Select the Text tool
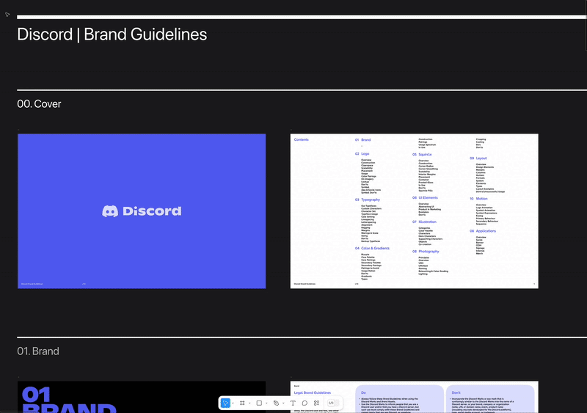587x413 pixels. click(293, 403)
